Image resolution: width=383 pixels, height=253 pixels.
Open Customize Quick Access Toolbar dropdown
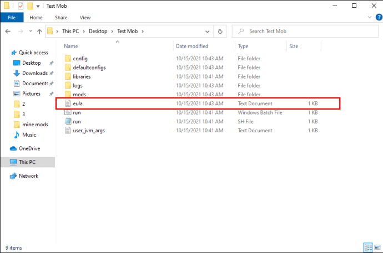[38, 6]
